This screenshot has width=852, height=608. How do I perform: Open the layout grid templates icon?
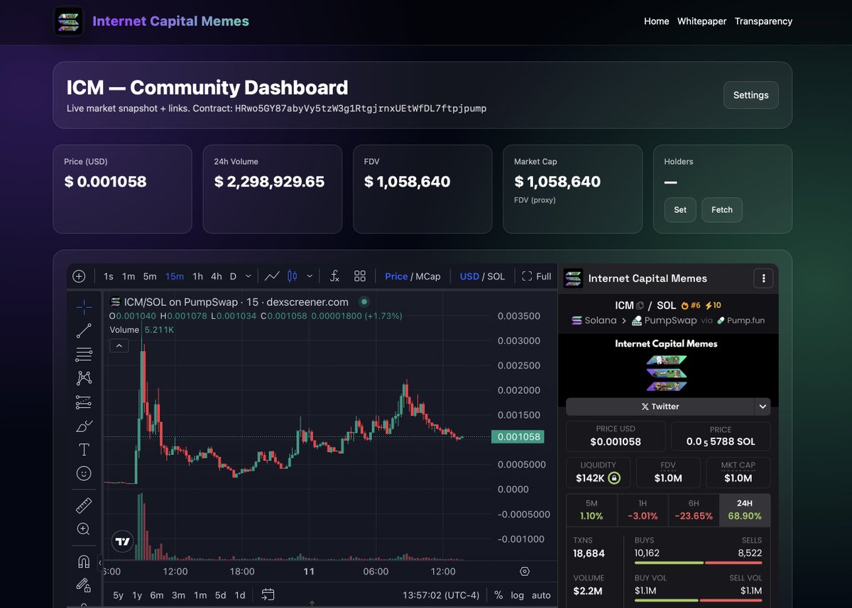[360, 276]
